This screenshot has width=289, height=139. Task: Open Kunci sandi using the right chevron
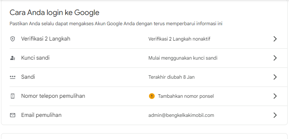(x=275, y=58)
